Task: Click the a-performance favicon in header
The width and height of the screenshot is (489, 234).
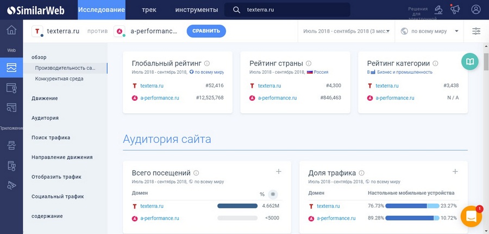Action: click(x=119, y=31)
